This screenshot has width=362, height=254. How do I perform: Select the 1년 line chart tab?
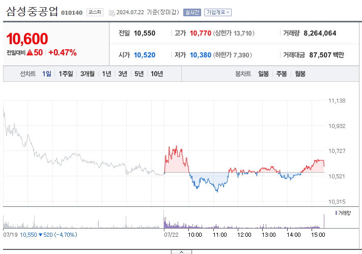(106, 74)
